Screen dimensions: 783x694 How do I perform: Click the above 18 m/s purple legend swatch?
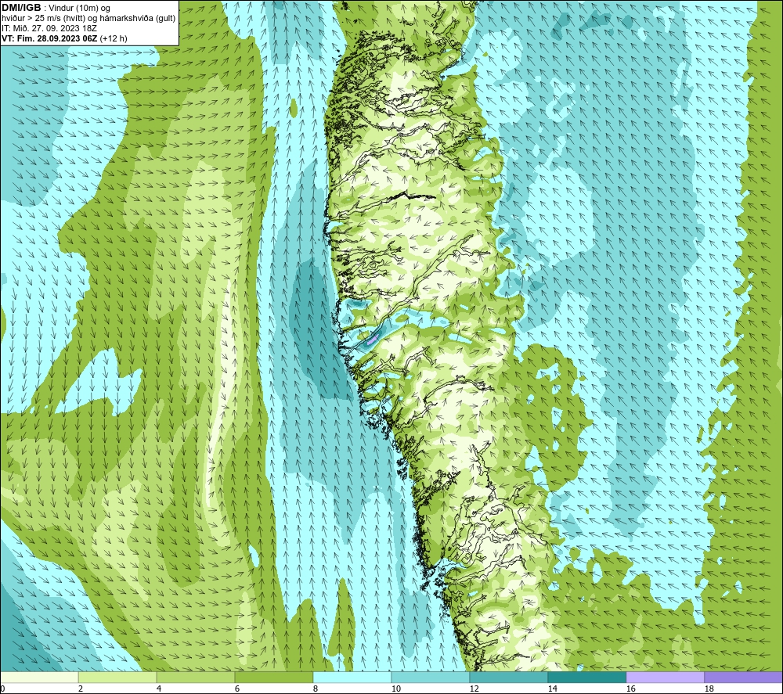pyautogui.click(x=744, y=677)
